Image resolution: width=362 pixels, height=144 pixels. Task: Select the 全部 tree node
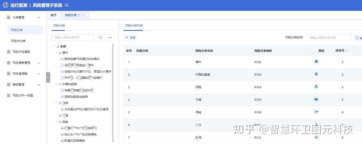coord(63,46)
